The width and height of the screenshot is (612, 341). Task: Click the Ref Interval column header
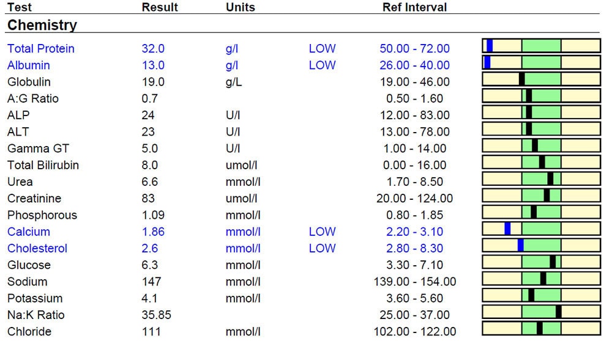click(414, 7)
